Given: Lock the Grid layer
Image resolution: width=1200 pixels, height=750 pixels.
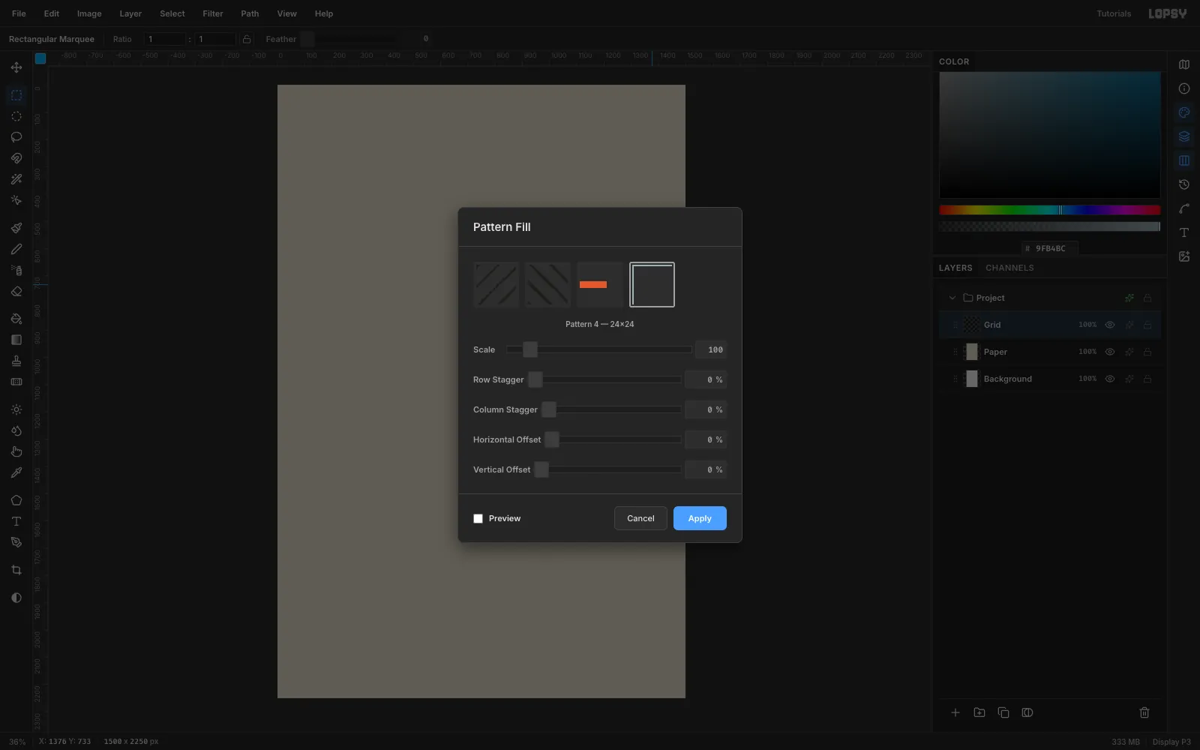Looking at the screenshot, I should (x=1147, y=325).
